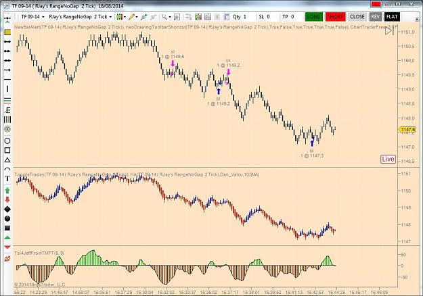
Task: Select the red Triangle Down marker
Action: click(7, 247)
